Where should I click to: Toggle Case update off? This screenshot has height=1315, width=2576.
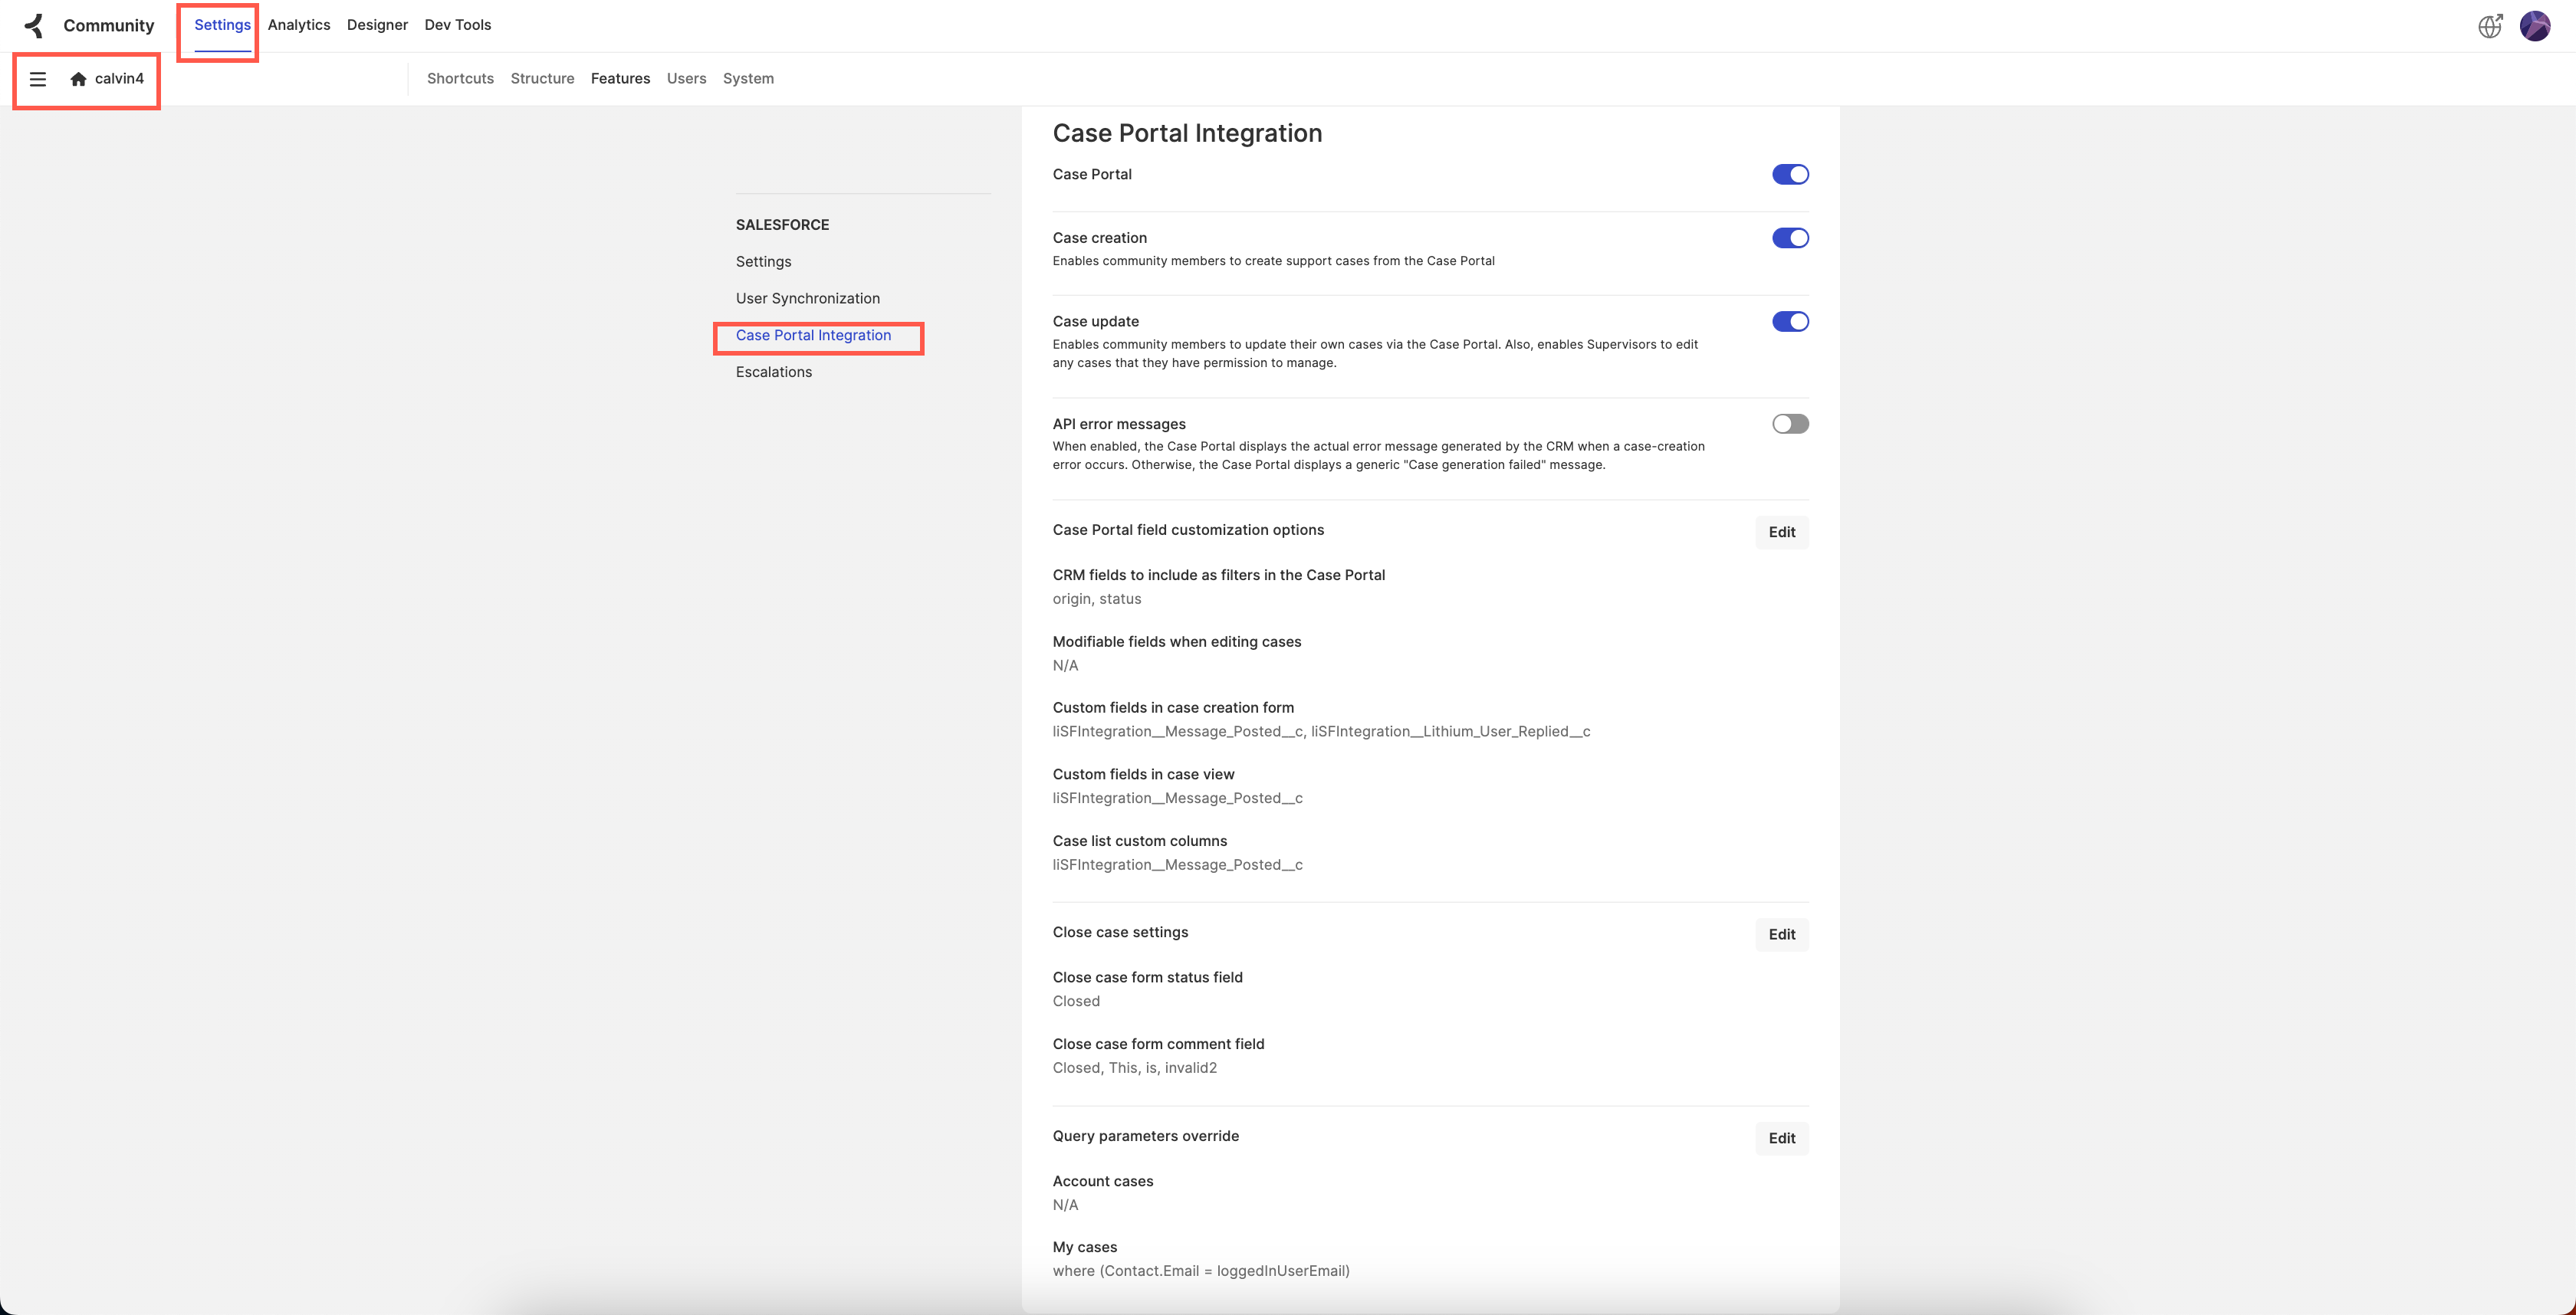(x=1790, y=321)
